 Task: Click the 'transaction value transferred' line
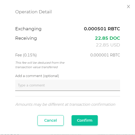click(36, 67)
